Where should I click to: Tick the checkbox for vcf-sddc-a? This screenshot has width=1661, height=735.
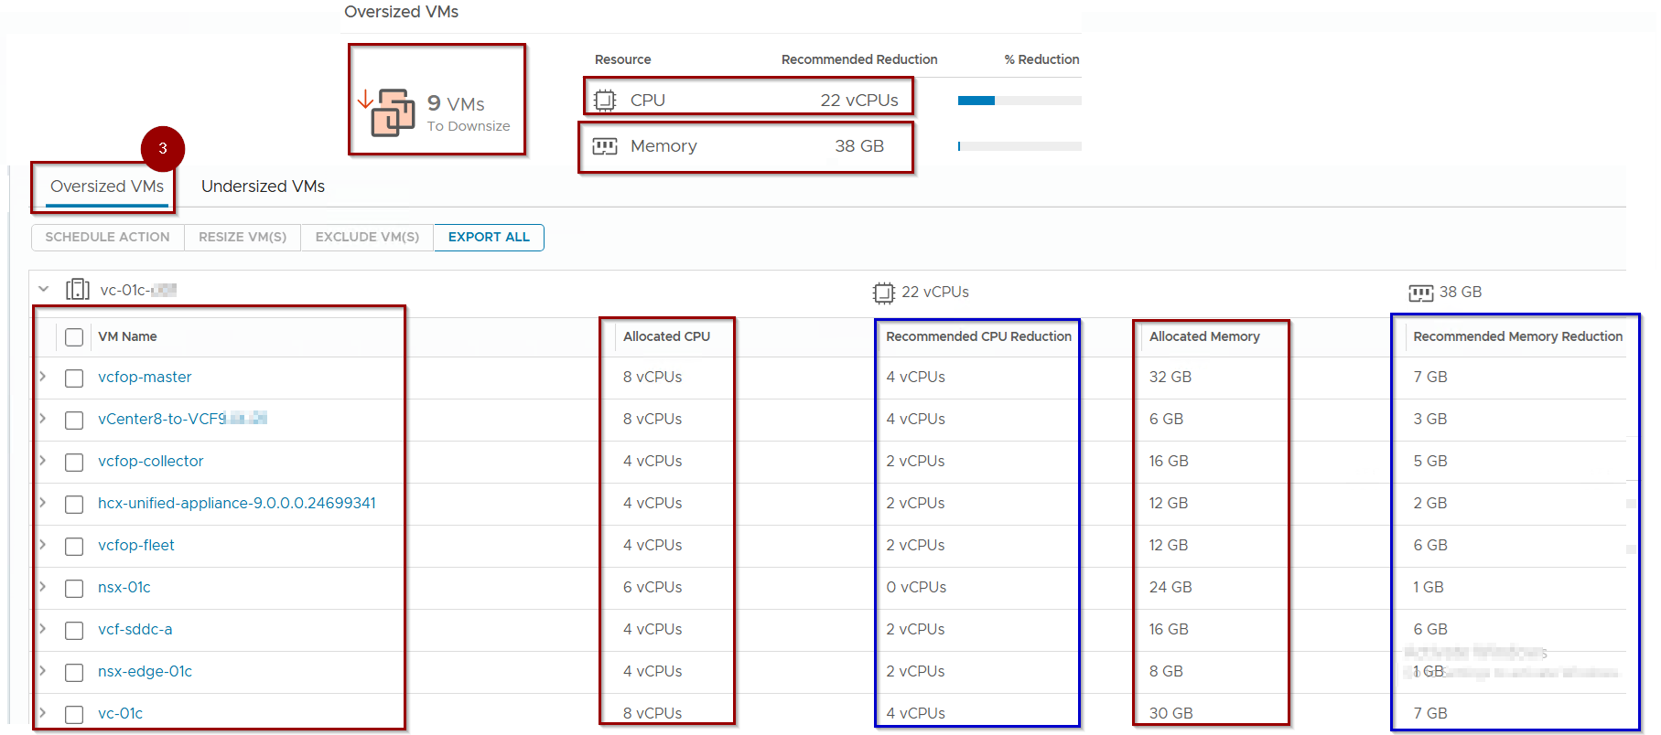[x=74, y=630]
